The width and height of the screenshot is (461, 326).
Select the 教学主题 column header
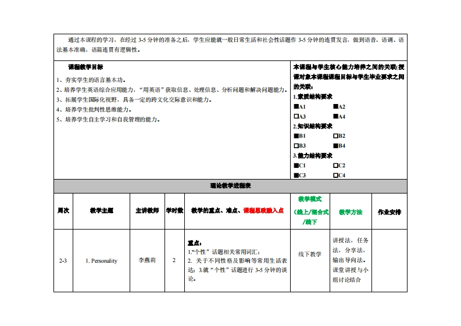(x=101, y=210)
